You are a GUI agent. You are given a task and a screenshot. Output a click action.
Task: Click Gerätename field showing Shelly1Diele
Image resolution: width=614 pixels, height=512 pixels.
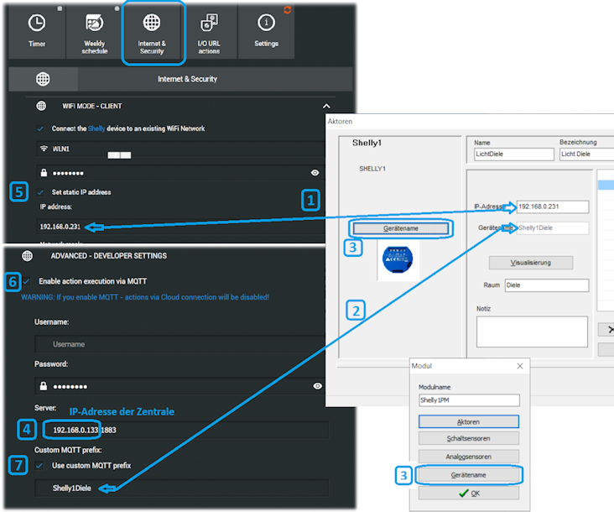pos(553,228)
